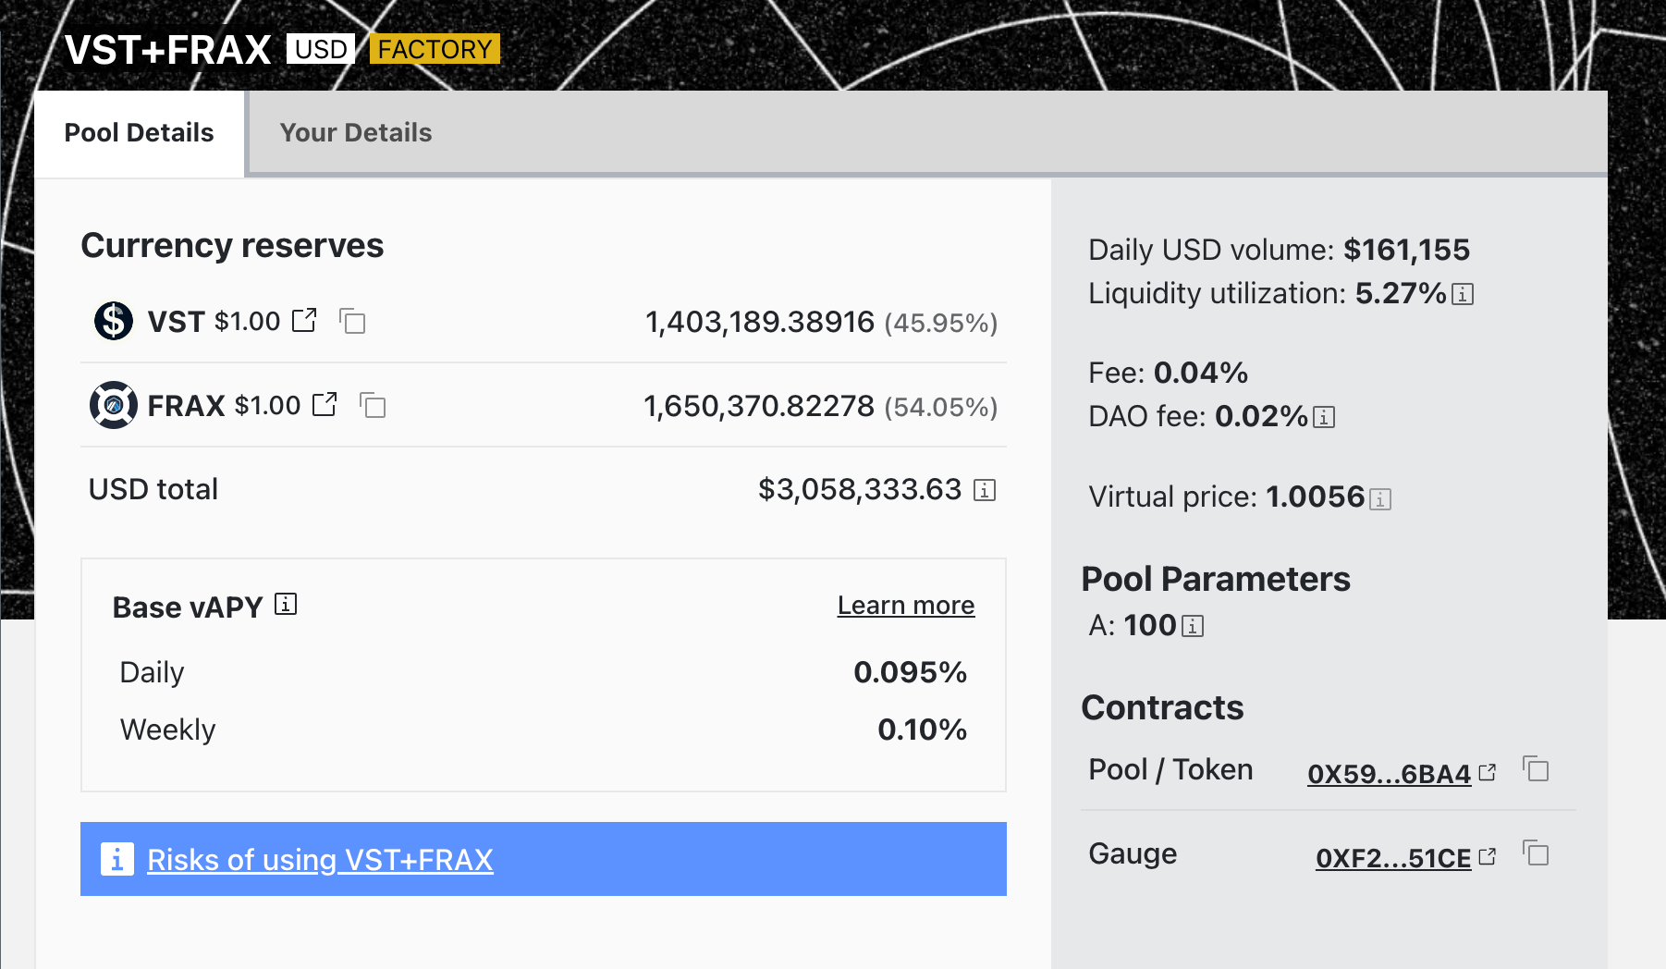
Task: Copy the VST token address
Action: (352, 321)
